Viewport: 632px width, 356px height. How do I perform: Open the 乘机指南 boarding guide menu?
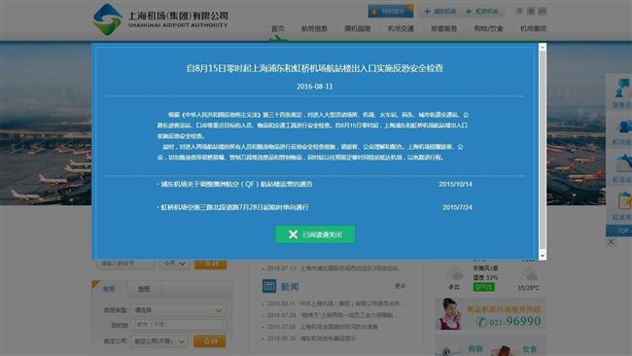[x=358, y=28]
